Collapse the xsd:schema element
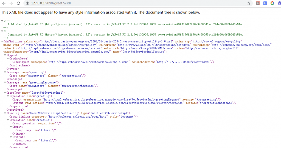 pos(8,59)
